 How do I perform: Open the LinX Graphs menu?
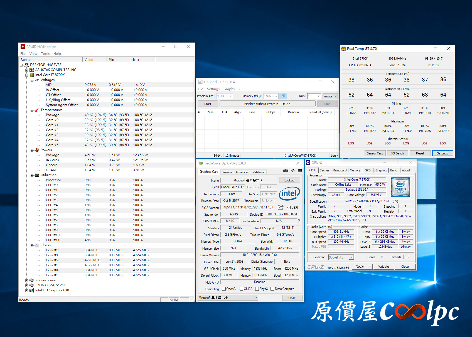click(229, 89)
